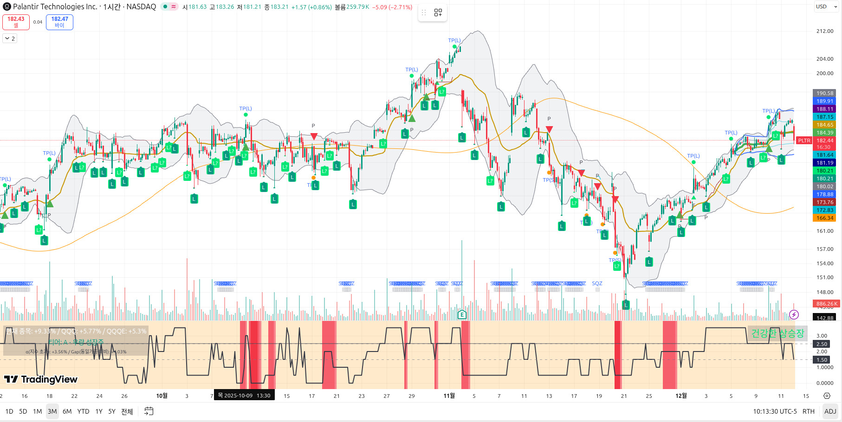The width and height of the screenshot is (842, 422).
Task: Click the 190.58 price label
Action: tap(825, 93)
